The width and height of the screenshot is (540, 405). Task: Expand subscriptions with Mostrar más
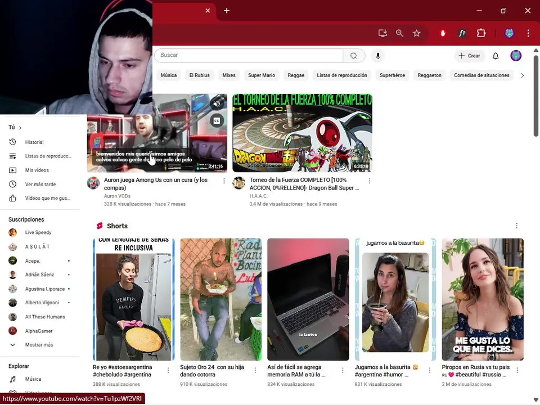pyautogui.click(x=39, y=344)
